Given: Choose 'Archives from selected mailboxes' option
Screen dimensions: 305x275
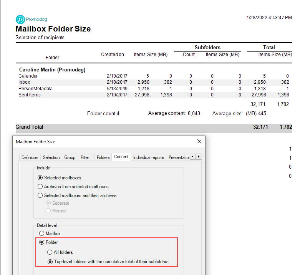Looking at the screenshot, I should click(x=40, y=187).
